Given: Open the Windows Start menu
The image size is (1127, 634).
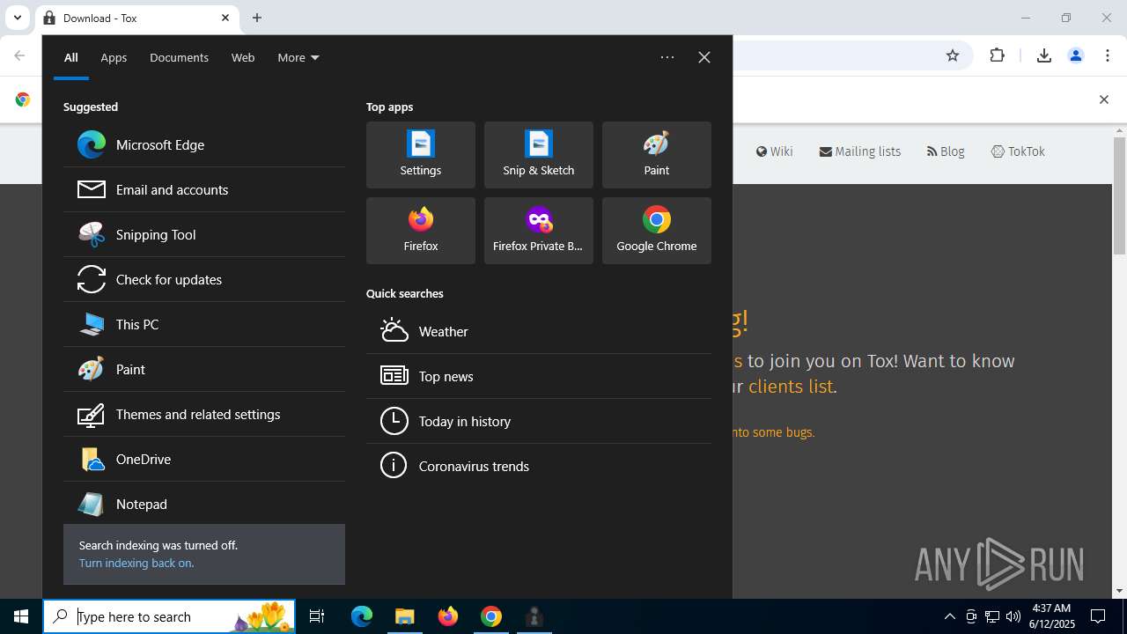Looking at the screenshot, I should 21,616.
